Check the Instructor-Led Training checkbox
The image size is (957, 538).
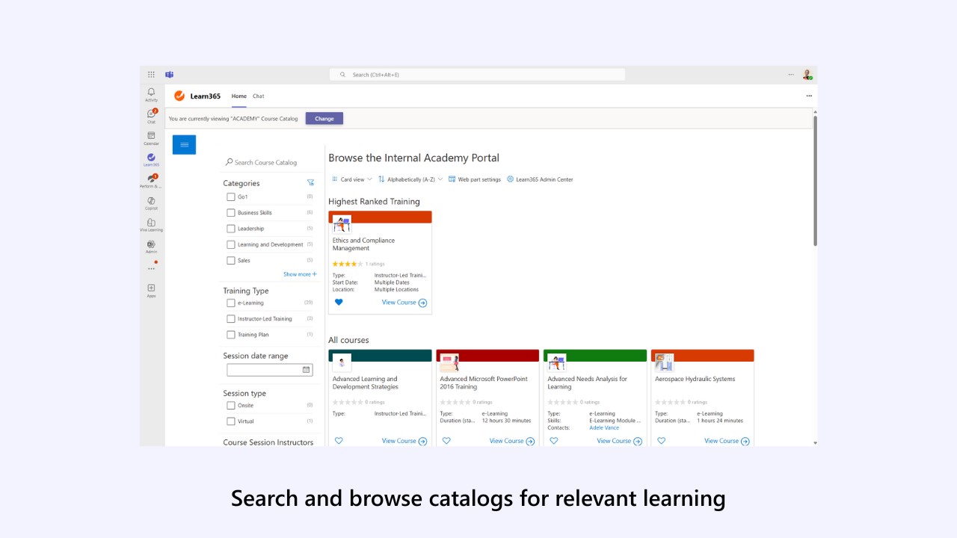pyautogui.click(x=231, y=319)
